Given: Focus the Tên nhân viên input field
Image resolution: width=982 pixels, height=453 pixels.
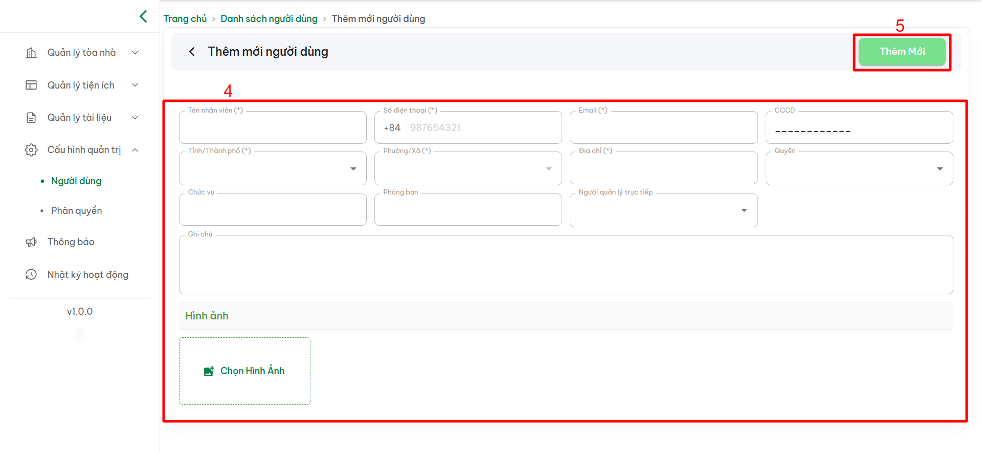Looking at the screenshot, I should pyautogui.click(x=273, y=128).
